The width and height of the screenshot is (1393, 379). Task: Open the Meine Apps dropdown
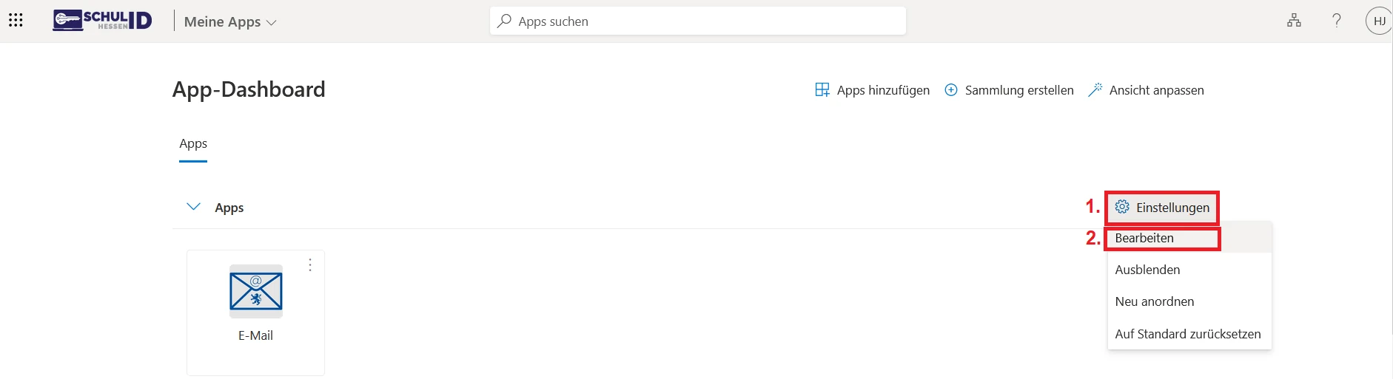pos(229,22)
